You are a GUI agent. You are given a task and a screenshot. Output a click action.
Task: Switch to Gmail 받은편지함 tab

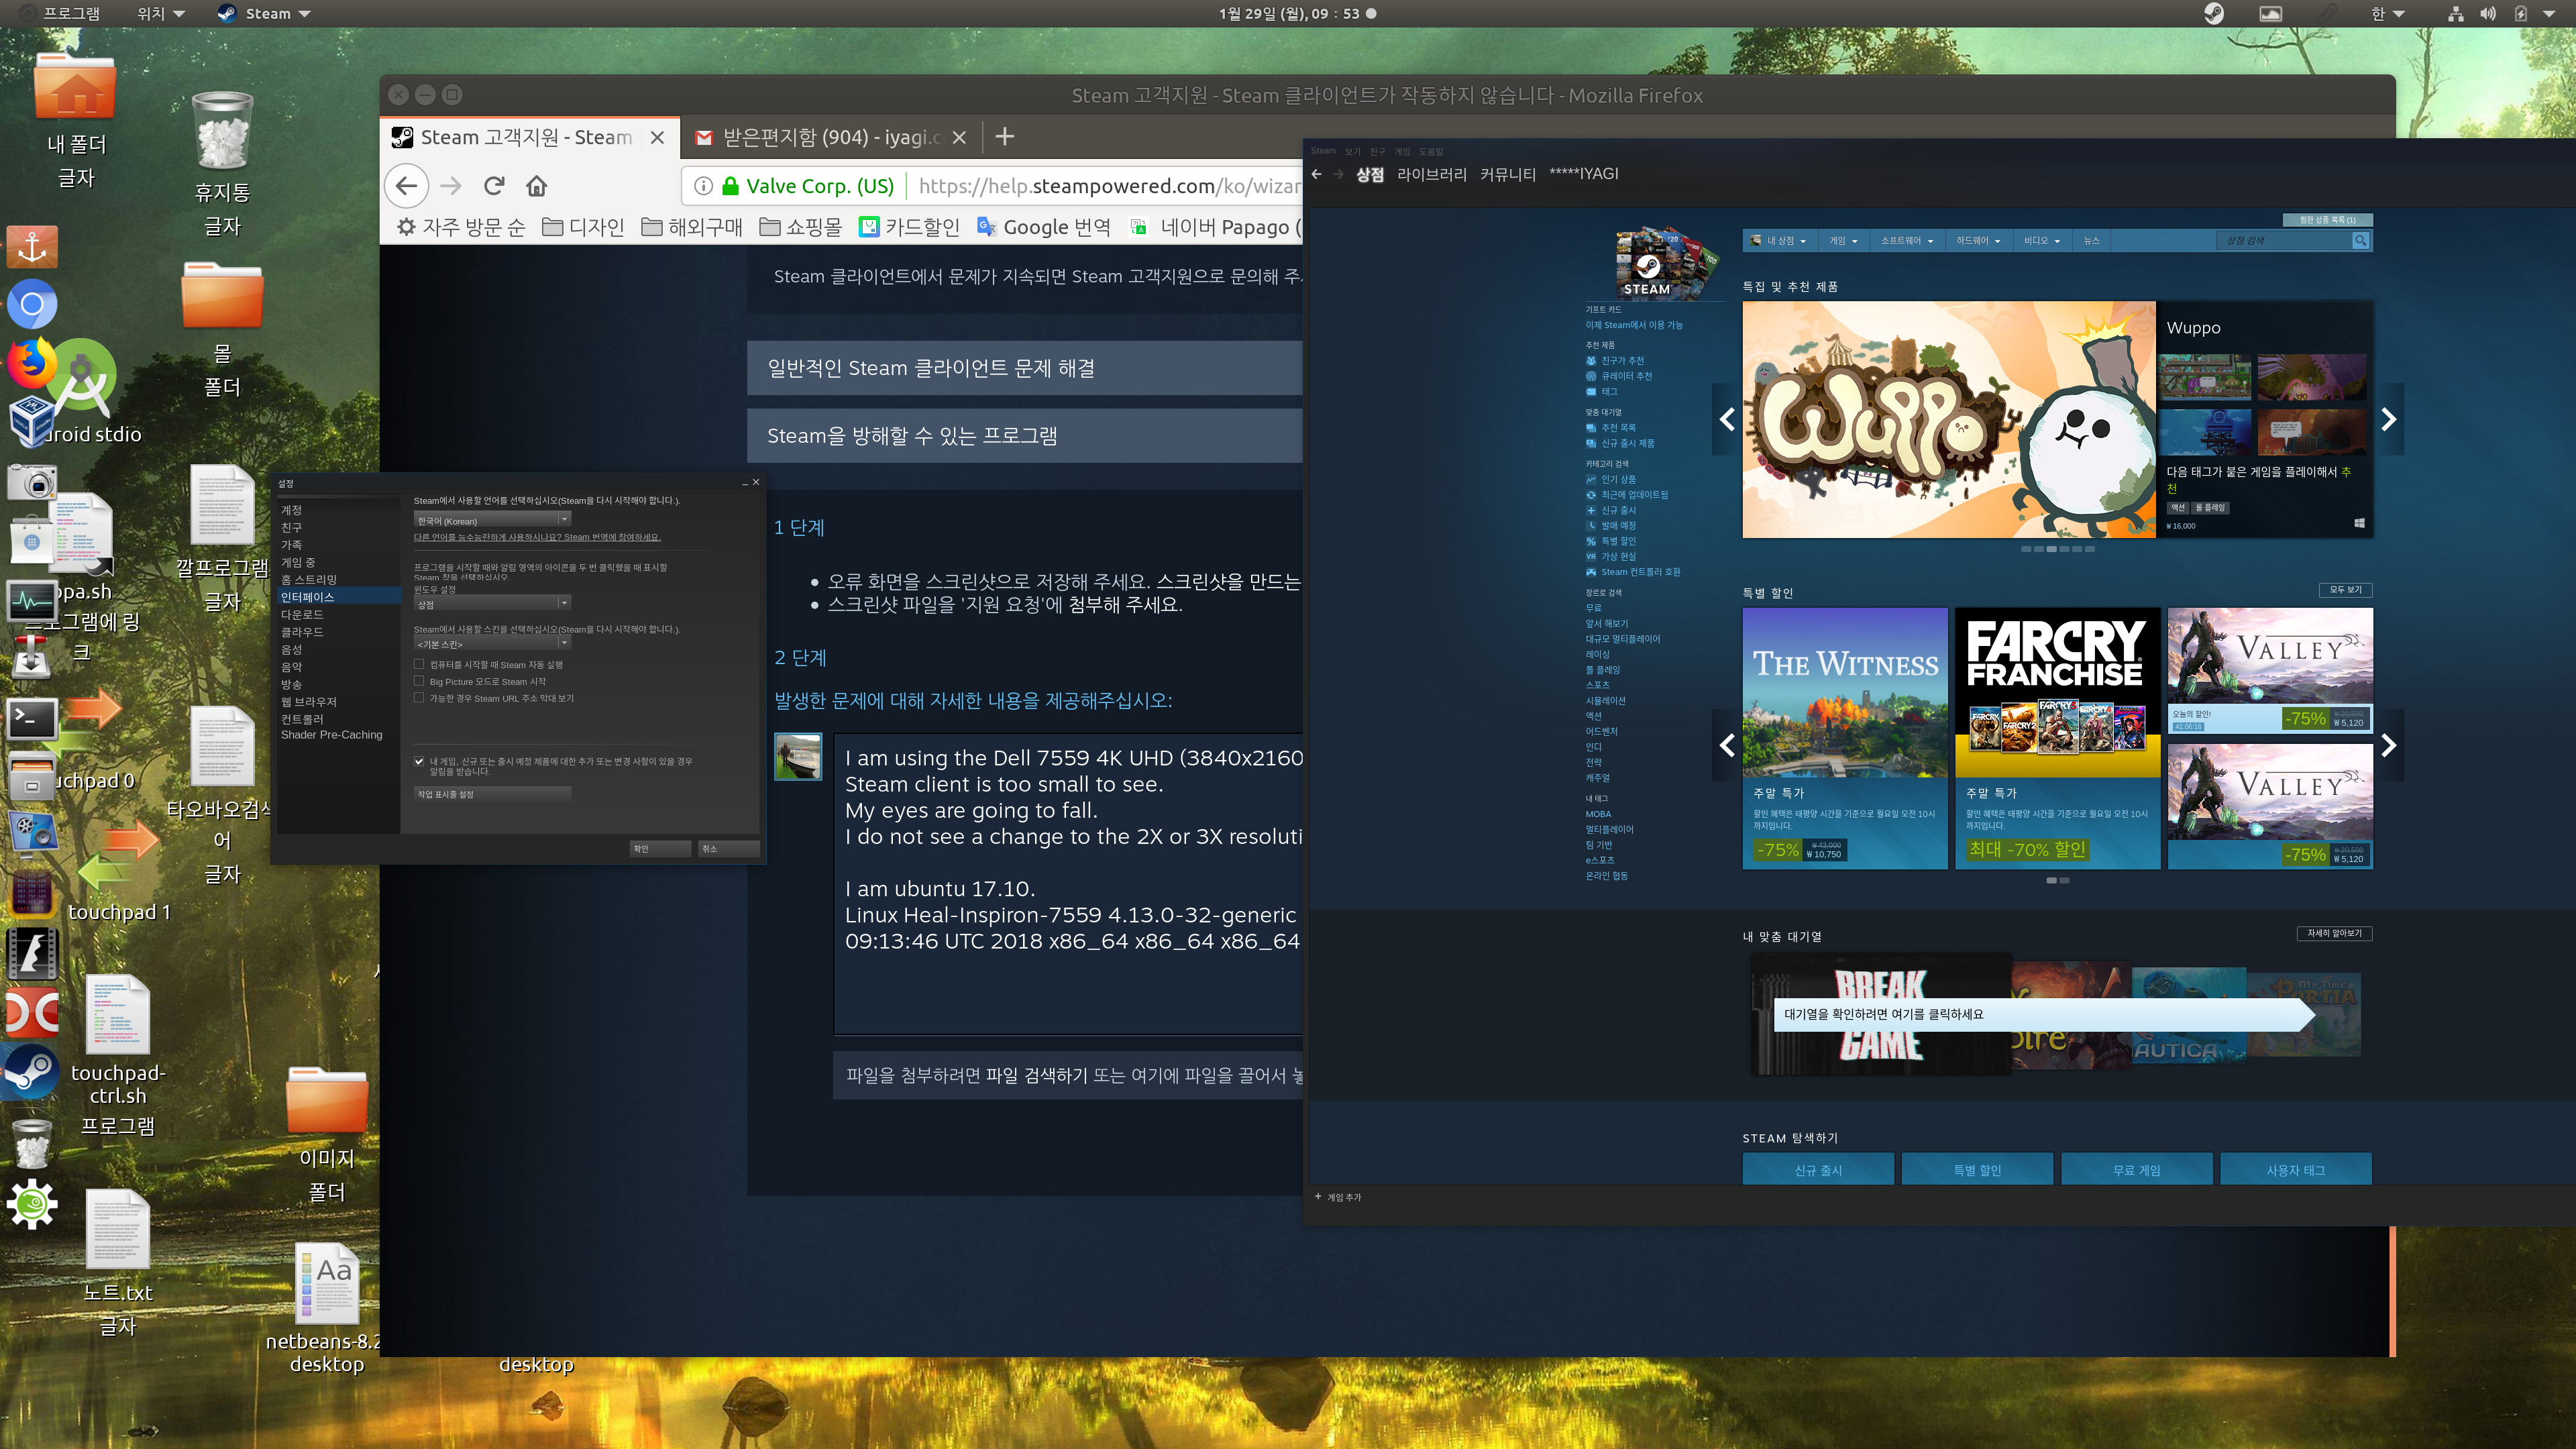pos(830,137)
